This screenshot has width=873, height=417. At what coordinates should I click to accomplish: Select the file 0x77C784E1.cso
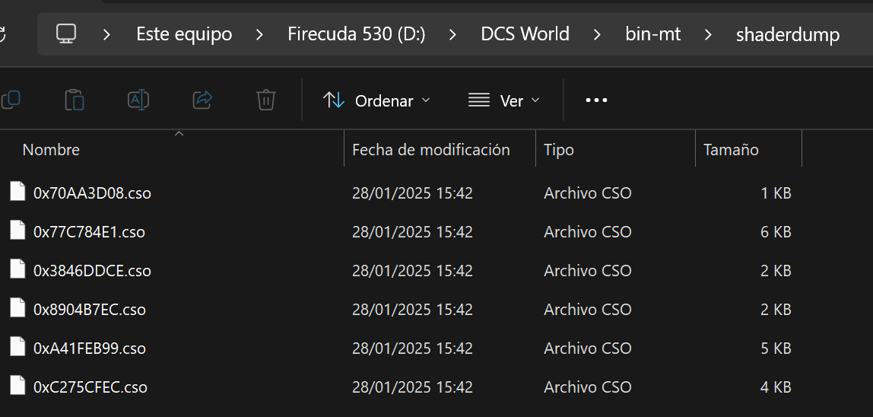coord(89,232)
